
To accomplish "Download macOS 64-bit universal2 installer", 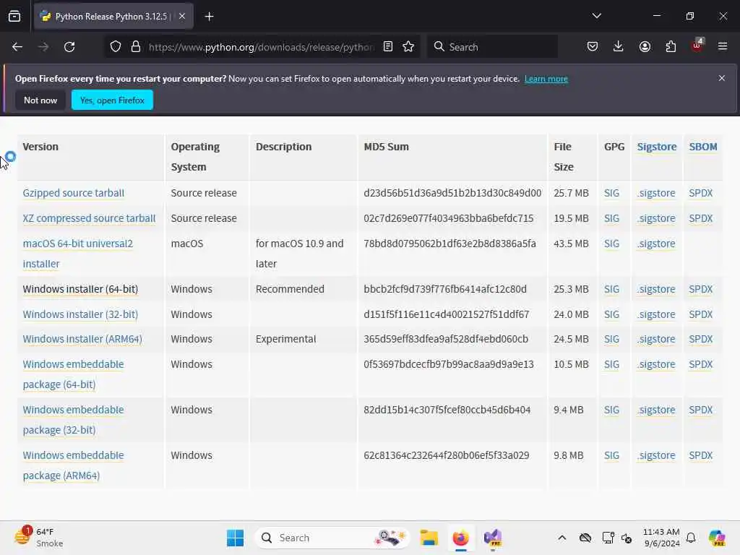I will 78,254.
